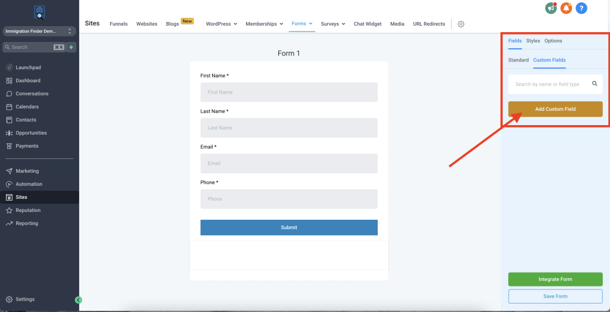Collapse sidebar with green arrow icon
This screenshot has width=610, height=312.
[x=79, y=300]
